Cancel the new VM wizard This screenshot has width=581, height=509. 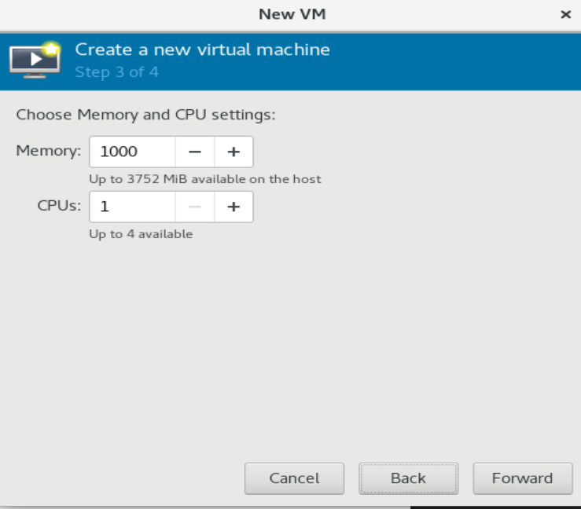tap(294, 478)
